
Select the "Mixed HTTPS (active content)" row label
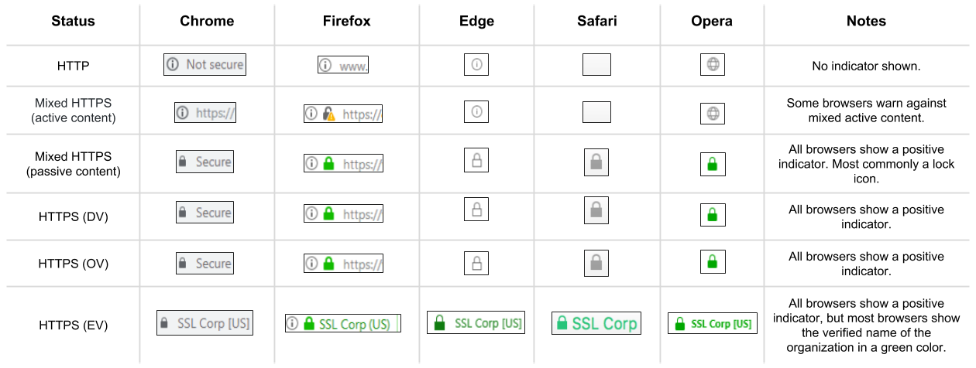point(73,111)
